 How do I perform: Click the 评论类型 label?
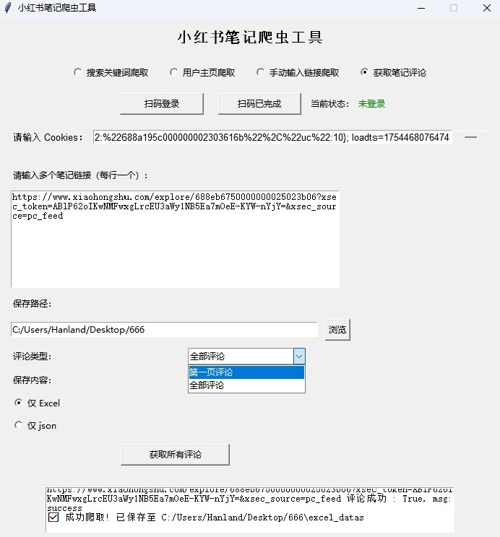(32, 357)
